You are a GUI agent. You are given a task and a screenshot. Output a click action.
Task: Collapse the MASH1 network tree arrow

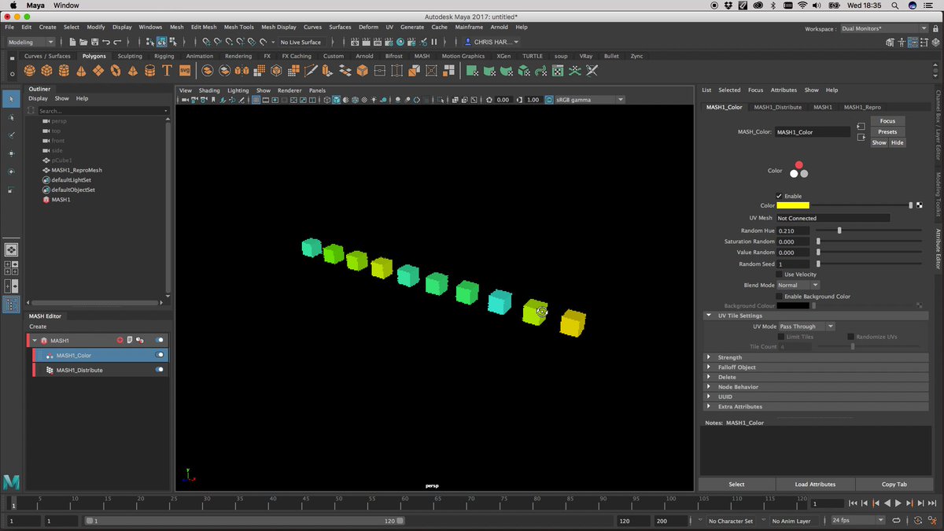(x=35, y=341)
